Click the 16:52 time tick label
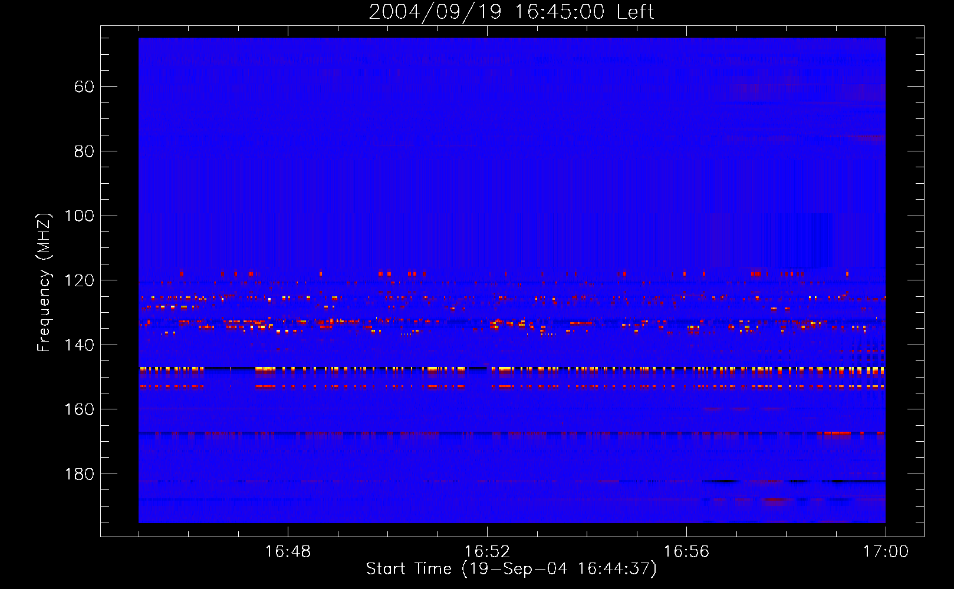Viewport: 954px width, 589px height. coord(487,552)
